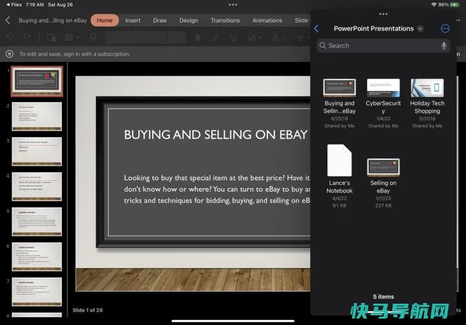
Task: Dismiss the subscription sign-in banner
Action: (x=10, y=54)
